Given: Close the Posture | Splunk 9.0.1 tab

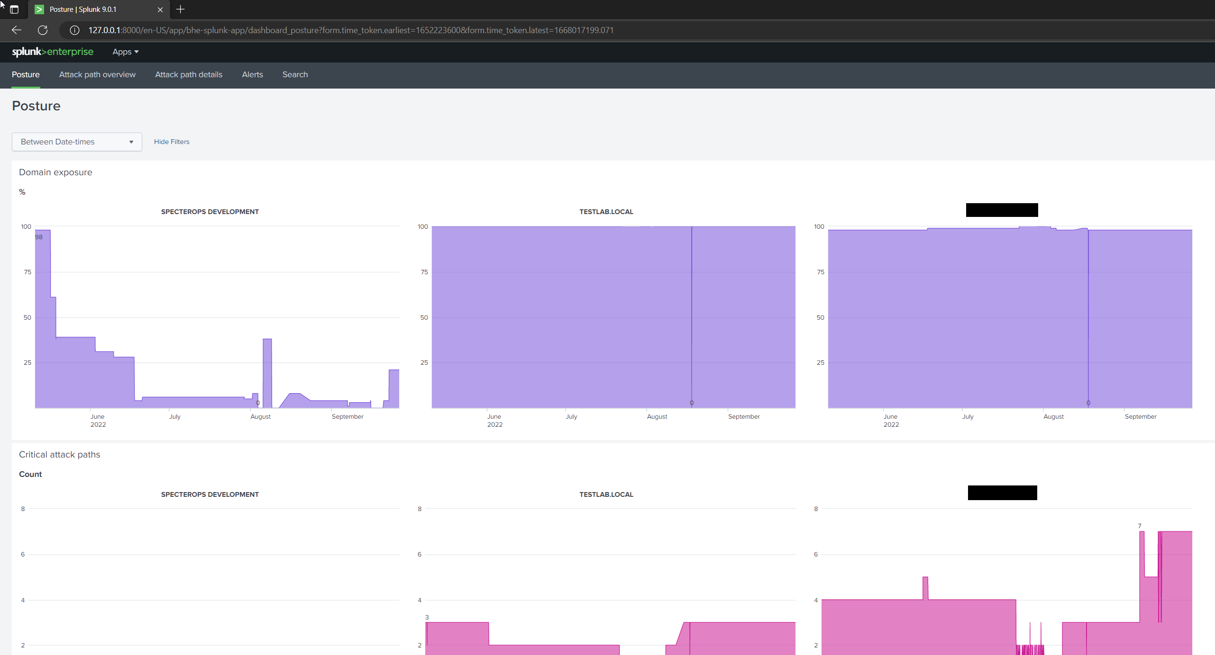Looking at the screenshot, I should pyautogui.click(x=160, y=9).
